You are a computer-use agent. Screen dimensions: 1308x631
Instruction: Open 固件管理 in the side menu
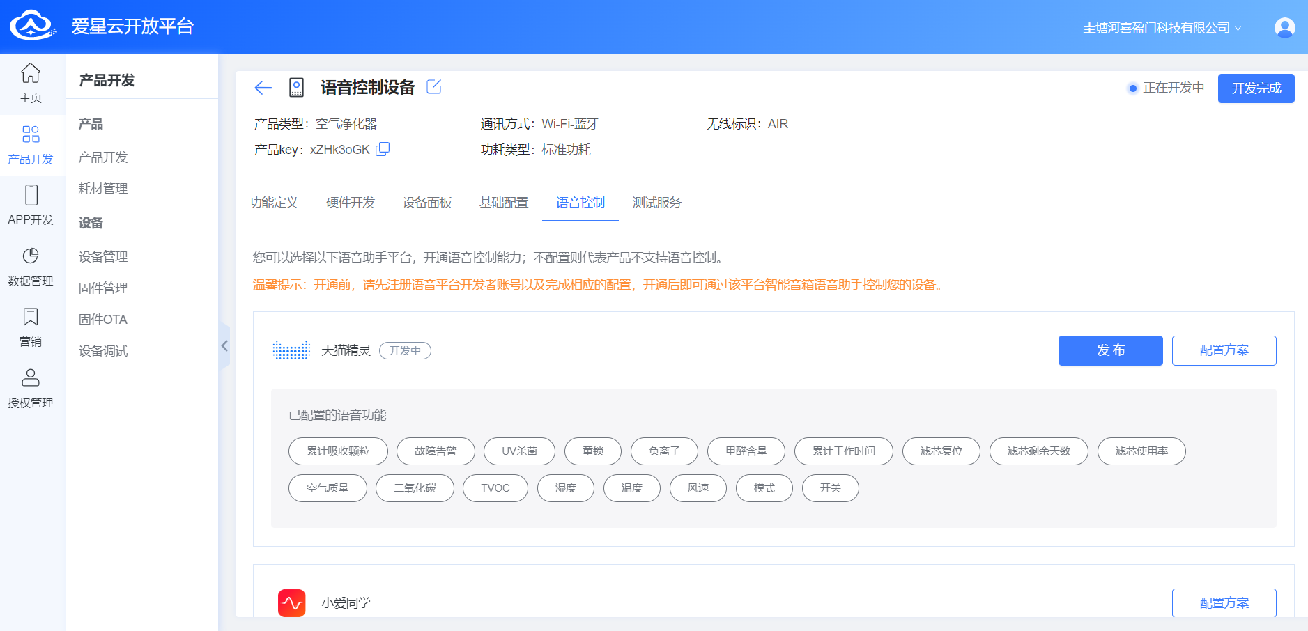click(103, 288)
